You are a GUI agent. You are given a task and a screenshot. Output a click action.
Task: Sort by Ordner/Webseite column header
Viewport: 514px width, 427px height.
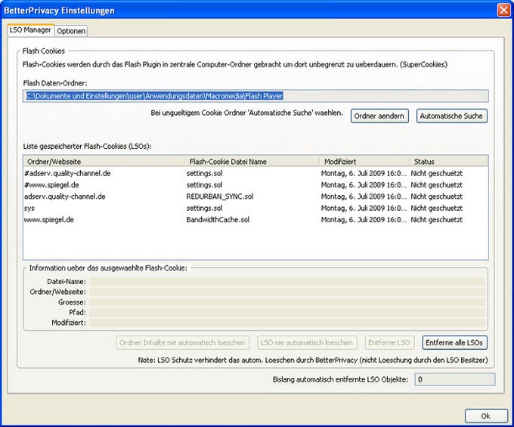[x=104, y=162]
